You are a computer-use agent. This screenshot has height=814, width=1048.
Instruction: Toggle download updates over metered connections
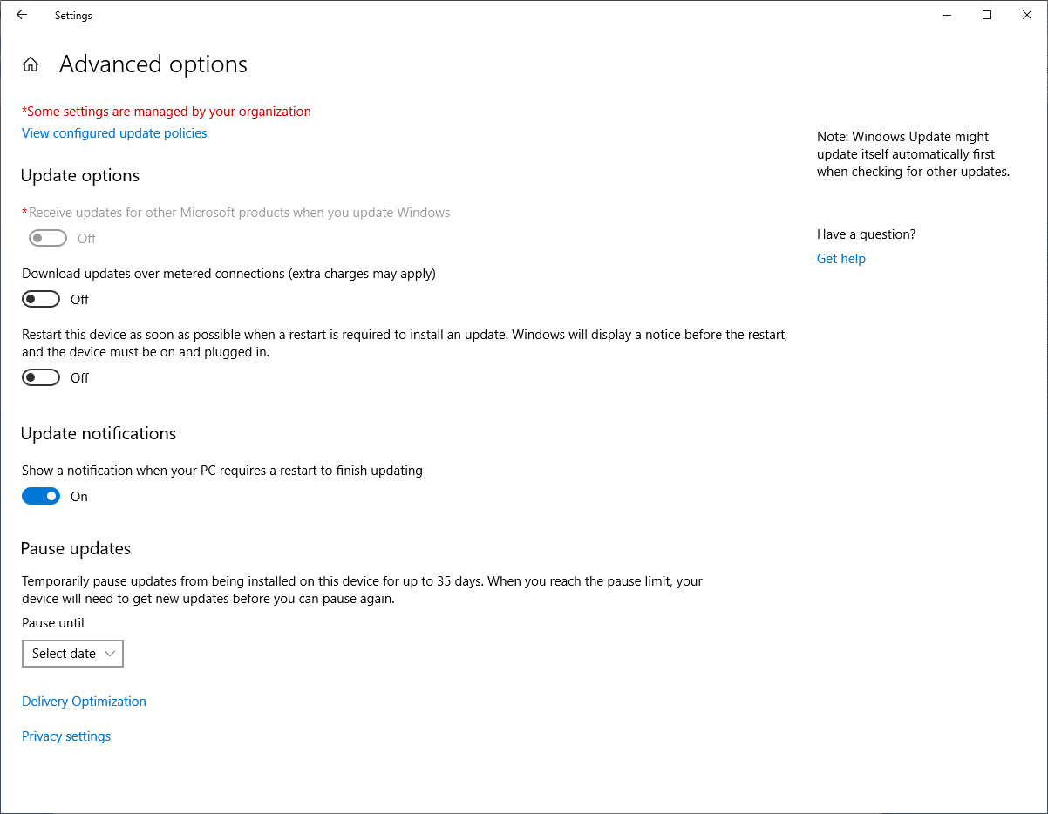coord(41,300)
